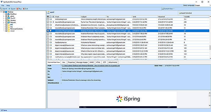The height and width of the screenshot is (112, 211).
Task: Uncheck the OneDrive tree checkbox
Action: point(6,14)
